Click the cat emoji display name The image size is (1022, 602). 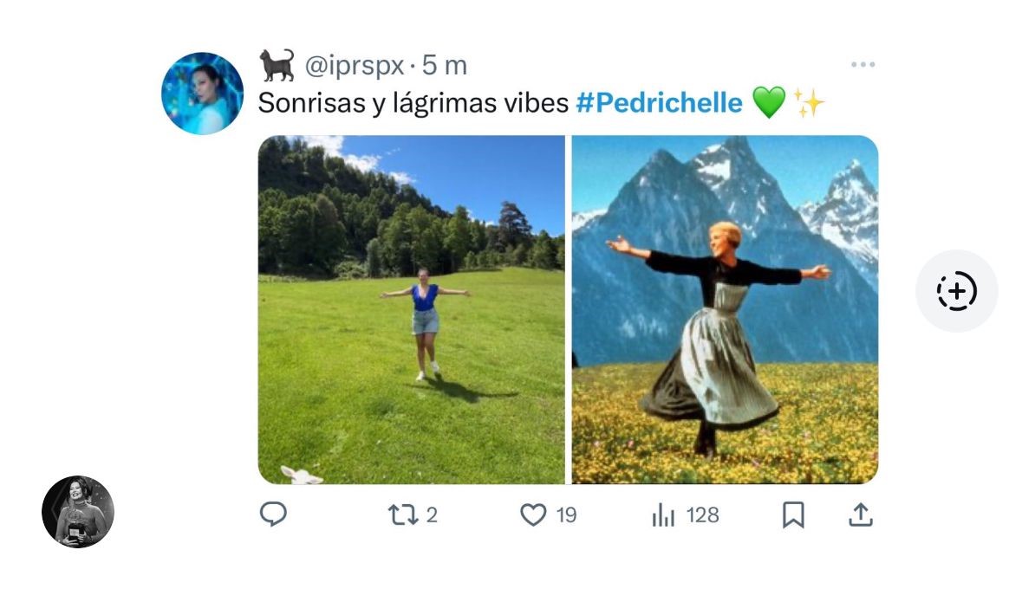pyautogui.click(x=277, y=65)
